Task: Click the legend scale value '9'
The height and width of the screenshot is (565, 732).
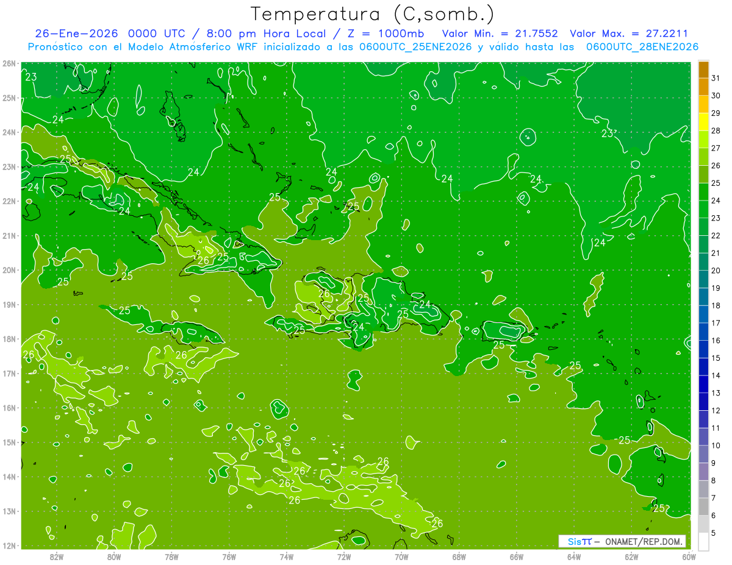Action: point(714,463)
